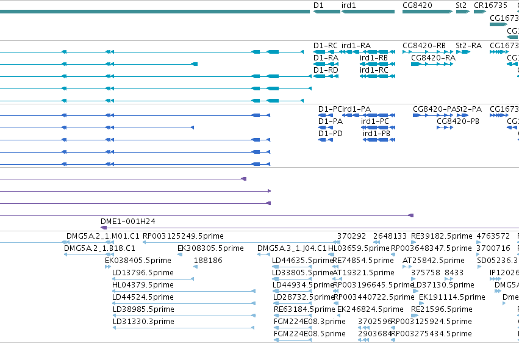519x343 pixels.
Task: Click the FGM224E08.3prime EST label
Action: [x=310, y=322]
